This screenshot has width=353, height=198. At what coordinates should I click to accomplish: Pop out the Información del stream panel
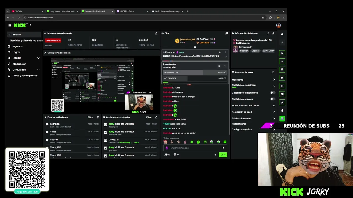(x=273, y=33)
